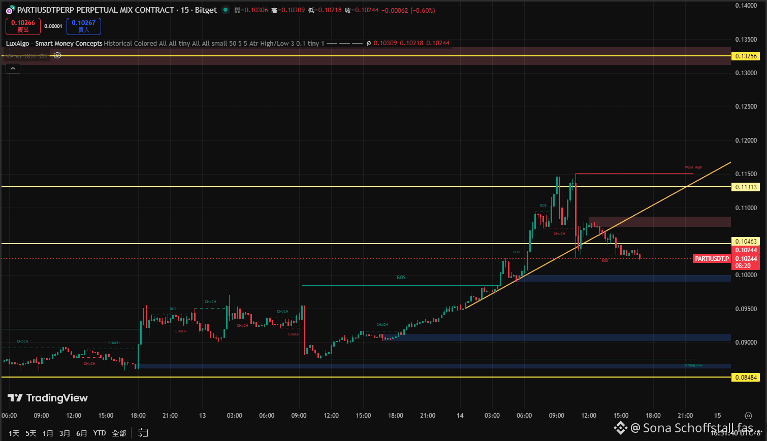The height and width of the screenshot is (441, 767).
Task: Click the date 15 on time axis
Action: pyautogui.click(x=717, y=416)
